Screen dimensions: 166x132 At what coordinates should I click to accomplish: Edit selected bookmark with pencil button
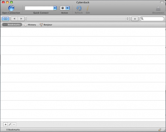(10, 125)
